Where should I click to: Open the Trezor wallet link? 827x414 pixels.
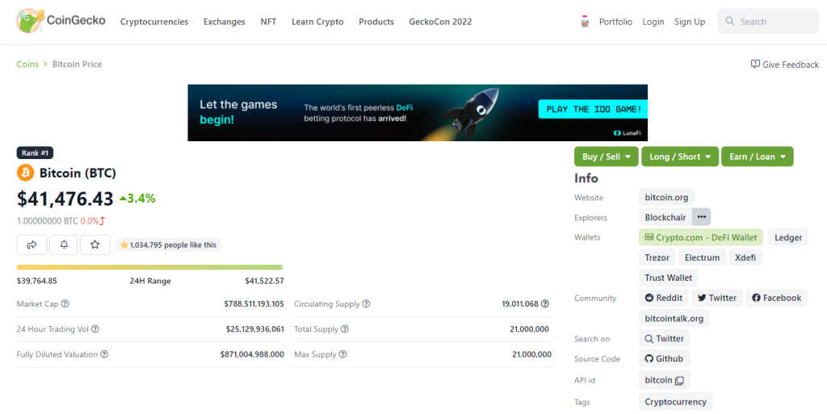tap(657, 257)
